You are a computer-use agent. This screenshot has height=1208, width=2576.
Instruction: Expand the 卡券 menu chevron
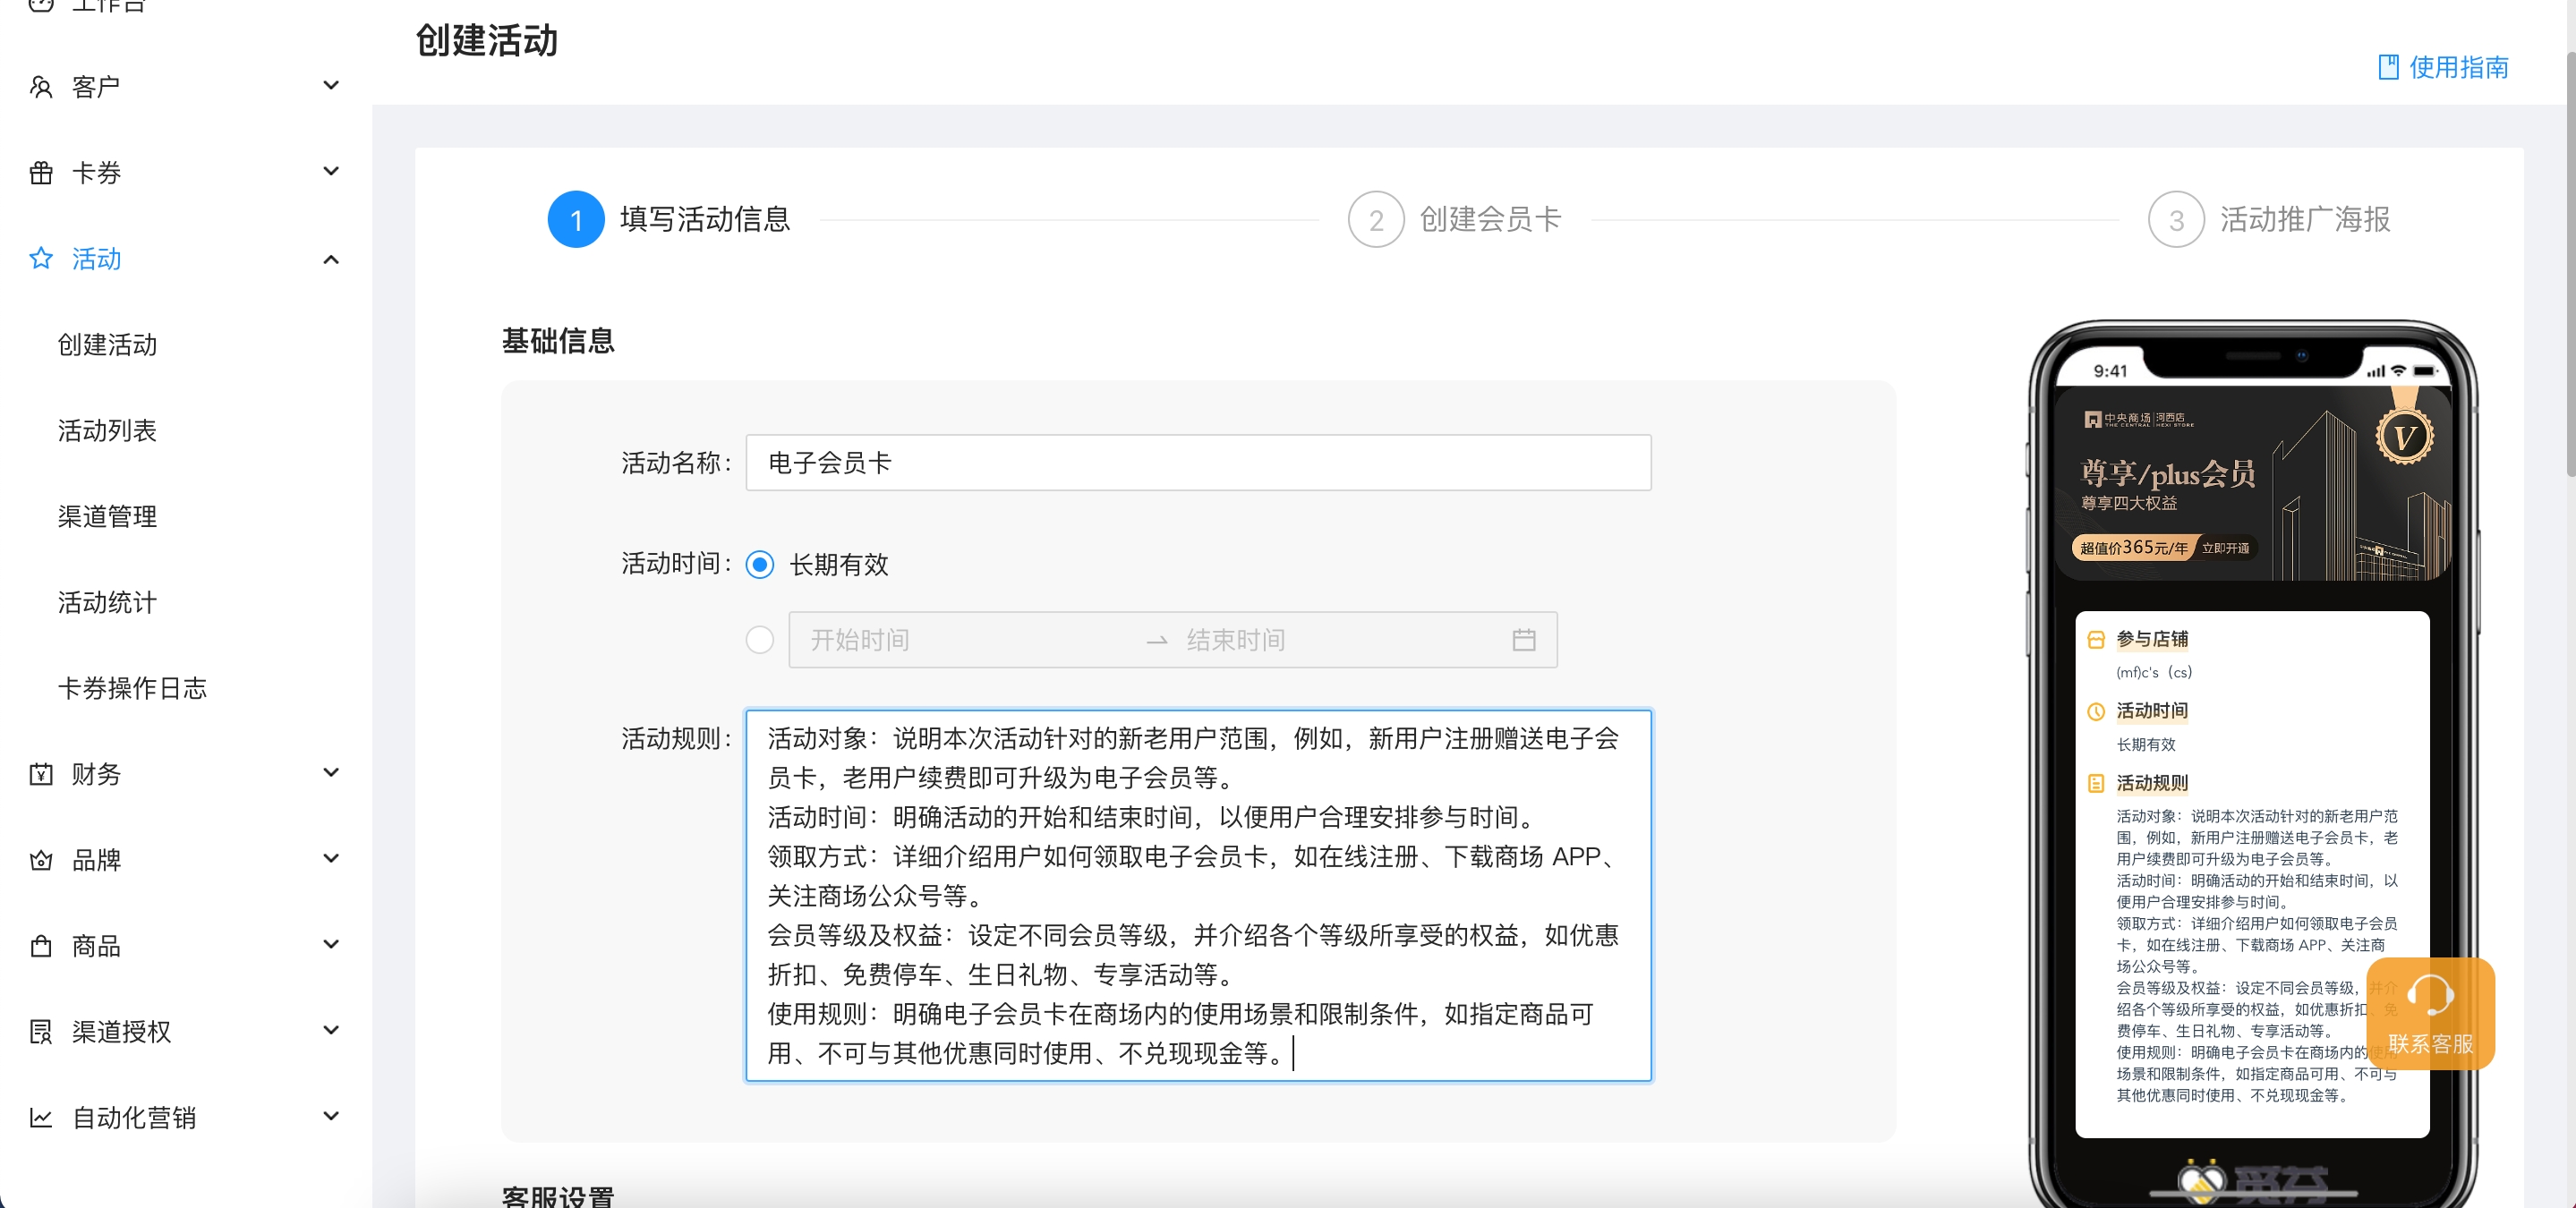pyautogui.click(x=331, y=172)
